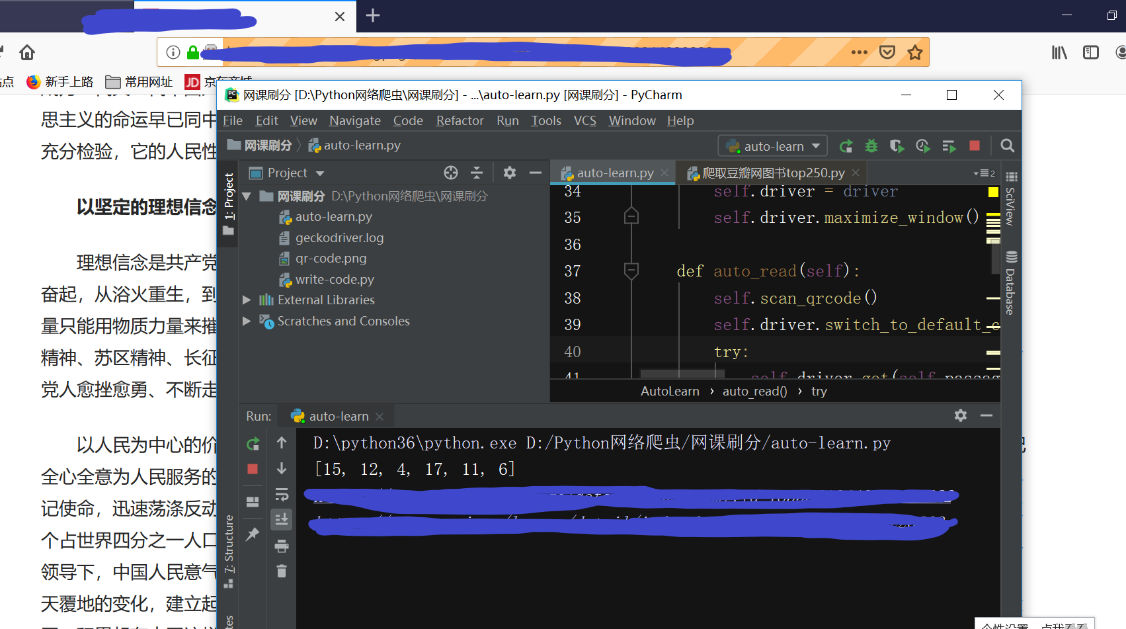Expand Scratches and Consoles node
The image size is (1126, 629).
click(x=247, y=321)
